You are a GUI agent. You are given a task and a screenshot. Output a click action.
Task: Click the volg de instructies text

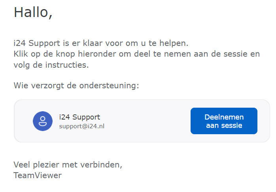click(x=51, y=65)
